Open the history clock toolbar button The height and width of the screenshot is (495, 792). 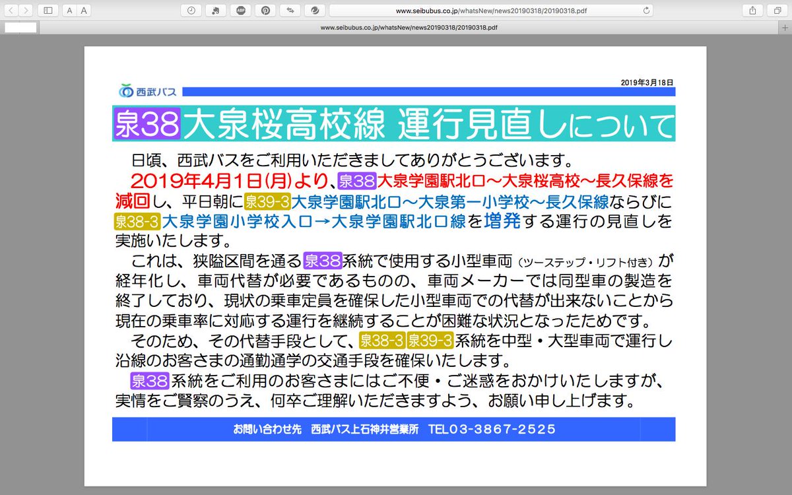[x=191, y=11]
